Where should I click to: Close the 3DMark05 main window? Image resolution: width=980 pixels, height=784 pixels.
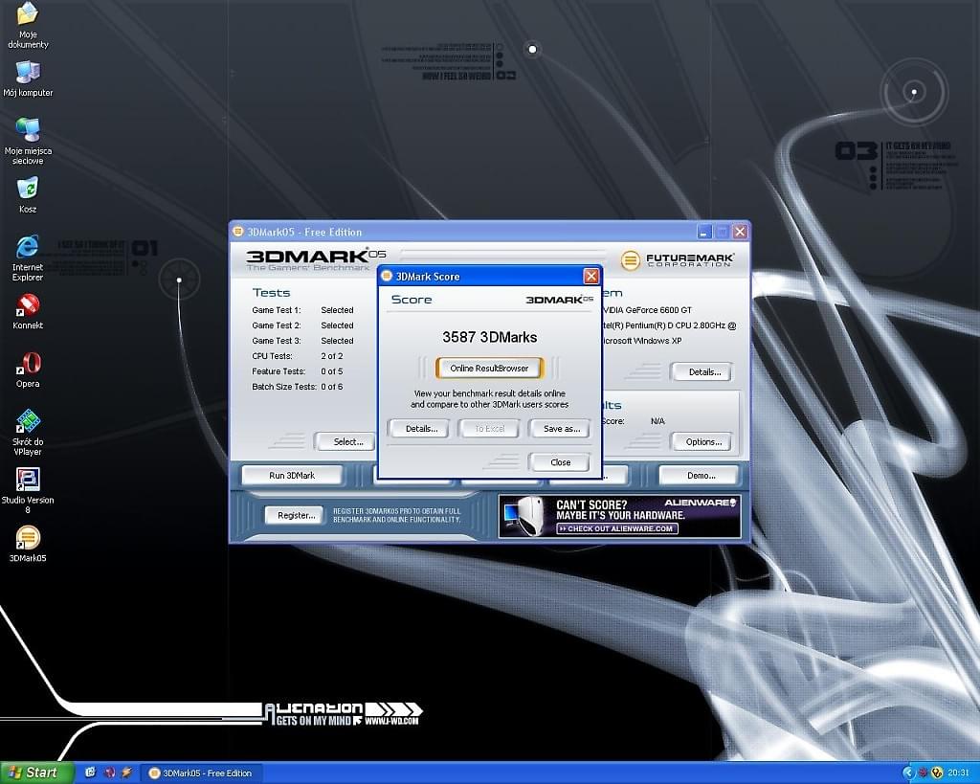click(740, 232)
